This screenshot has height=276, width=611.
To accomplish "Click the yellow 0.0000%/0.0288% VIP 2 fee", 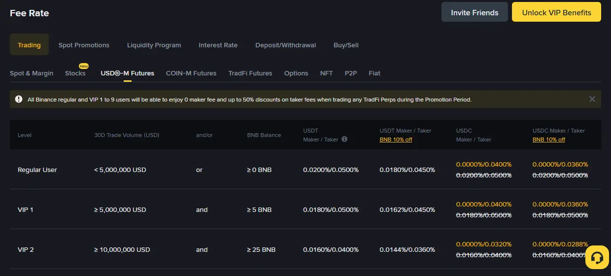I will (x=560, y=244).
